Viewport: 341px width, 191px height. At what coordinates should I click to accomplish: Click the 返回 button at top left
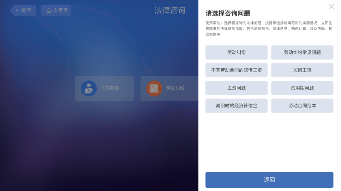(23, 10)
